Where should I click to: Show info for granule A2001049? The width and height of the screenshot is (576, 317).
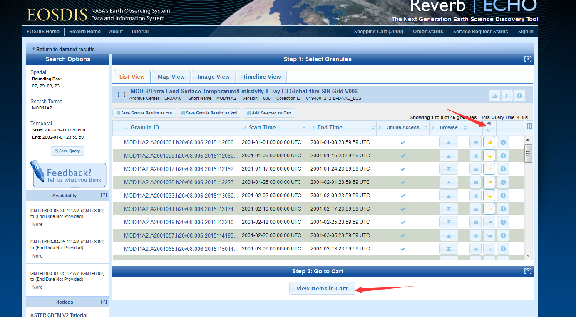click(x=503, y=222)
